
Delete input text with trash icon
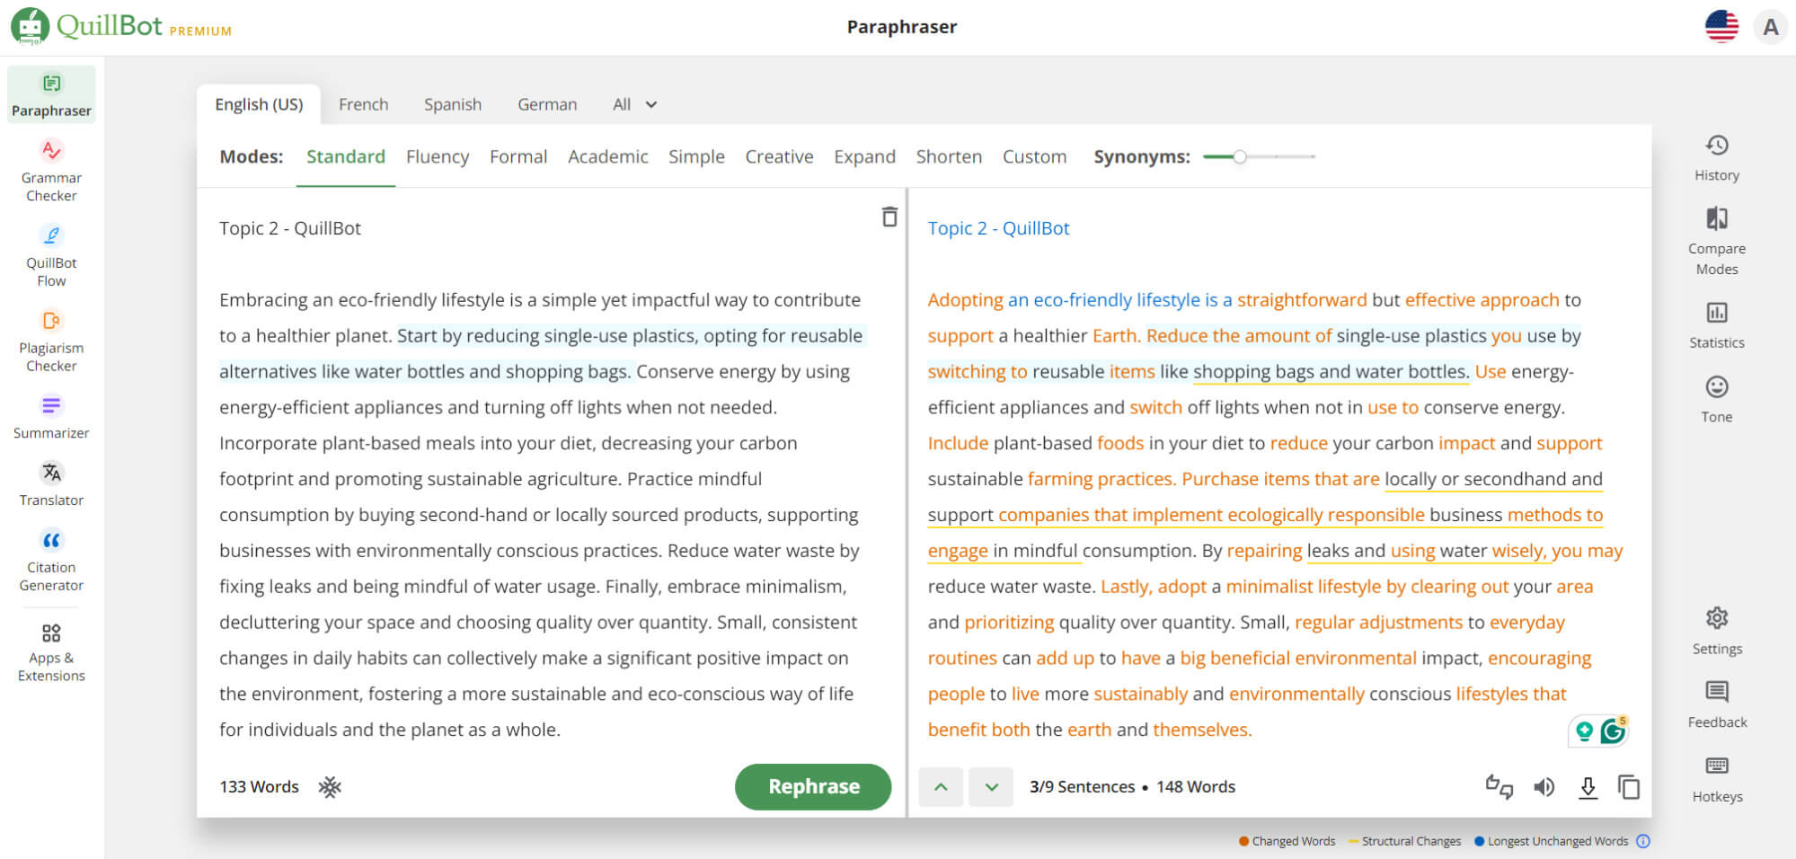[889, 217]
